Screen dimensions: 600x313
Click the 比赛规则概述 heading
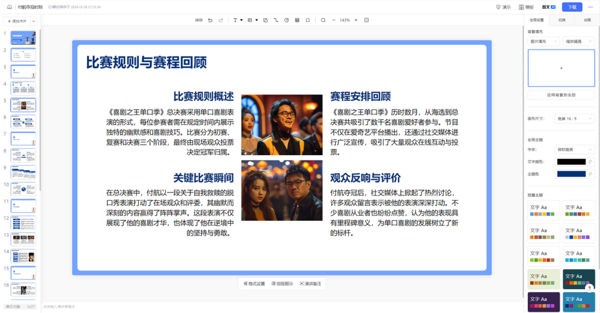click(203, 96)
